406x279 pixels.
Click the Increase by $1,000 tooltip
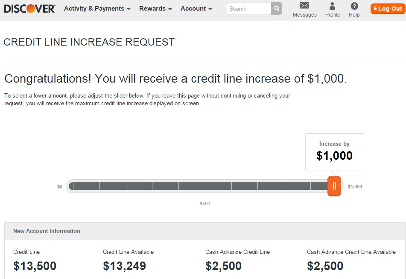[335, 152]
